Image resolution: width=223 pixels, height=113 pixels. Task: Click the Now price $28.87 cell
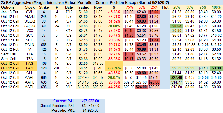coord(97,77)
